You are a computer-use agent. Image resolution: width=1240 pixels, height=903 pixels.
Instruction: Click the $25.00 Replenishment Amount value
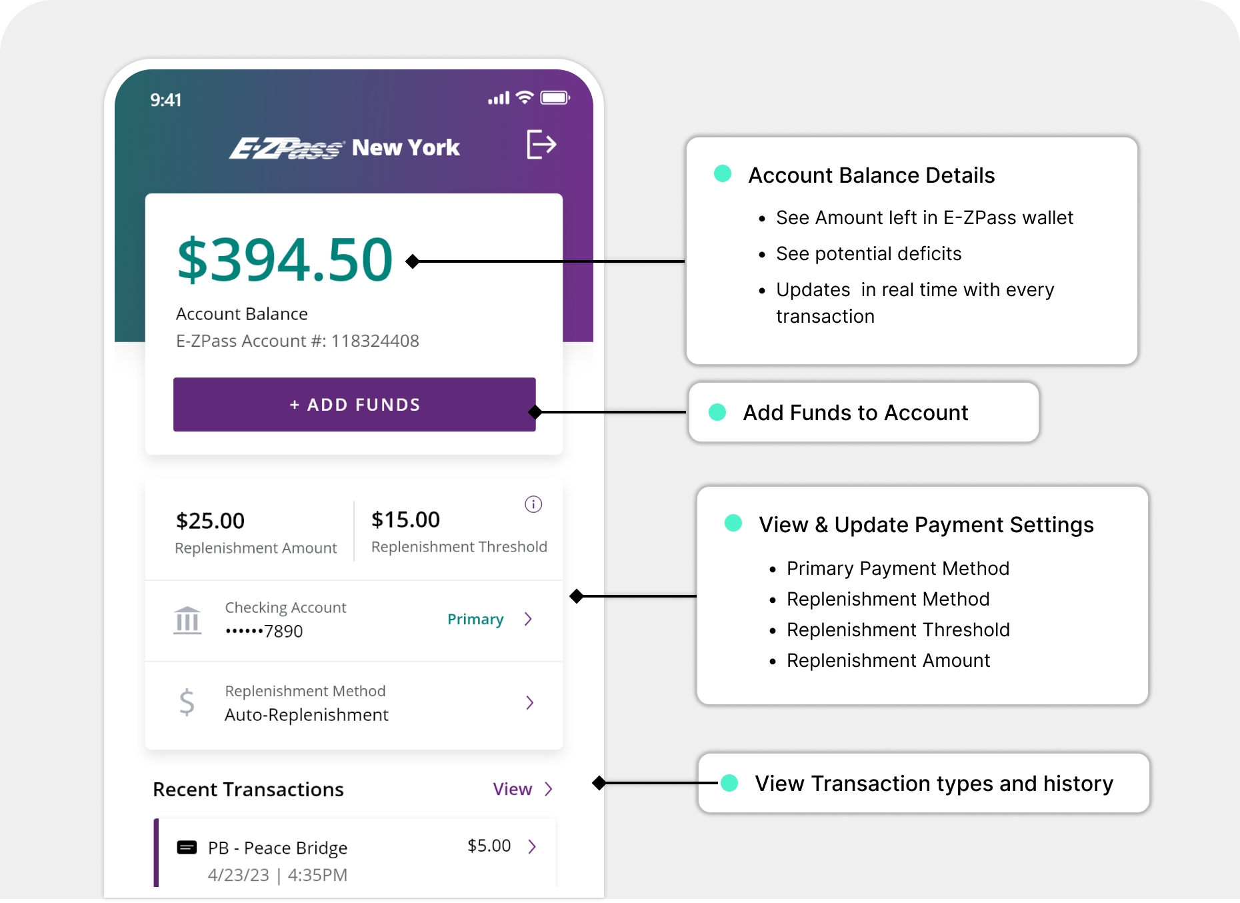point(210,521)
